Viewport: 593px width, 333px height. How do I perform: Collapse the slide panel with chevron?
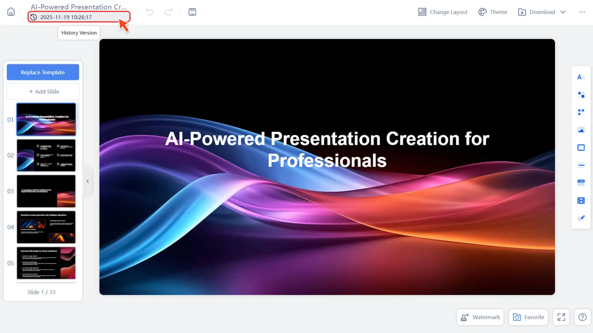[x=88, y=181]
